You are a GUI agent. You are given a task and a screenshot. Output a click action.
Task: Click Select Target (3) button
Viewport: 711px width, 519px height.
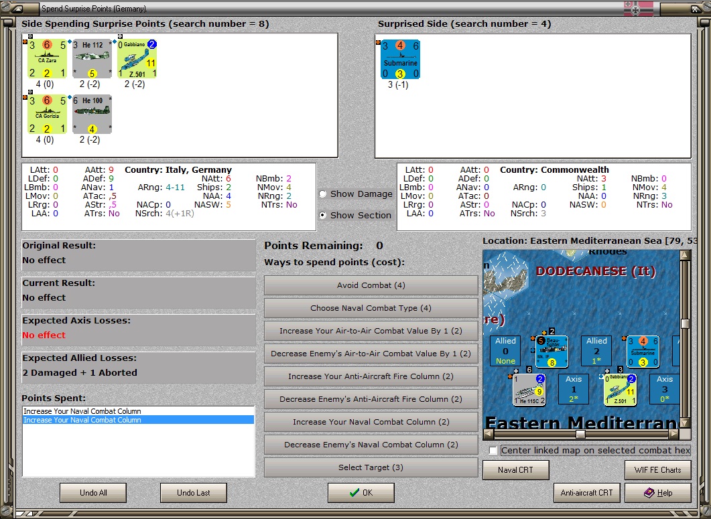click(x=371, y=467)
